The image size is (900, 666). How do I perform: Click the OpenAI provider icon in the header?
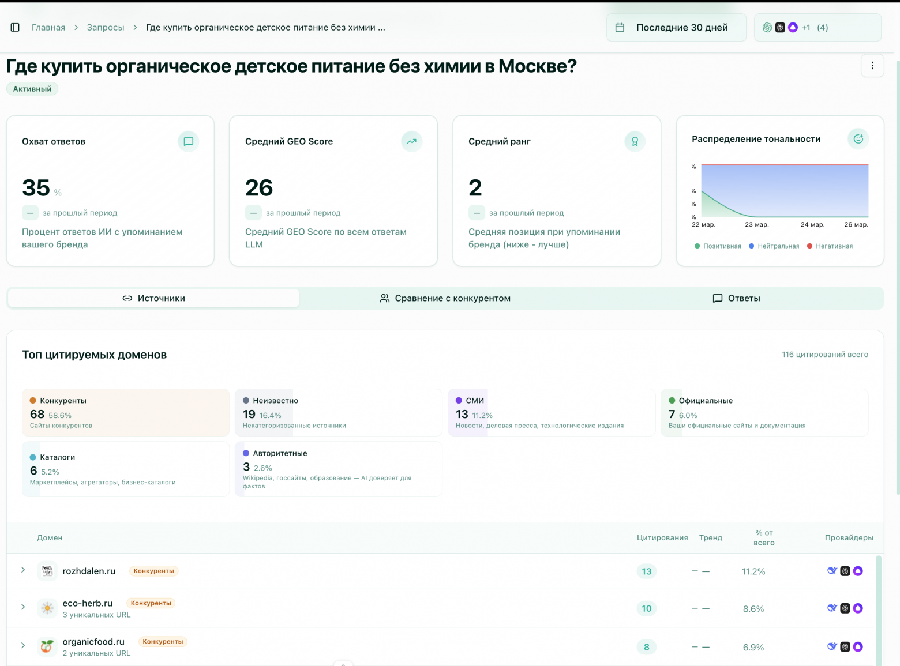tap(768, 27)
